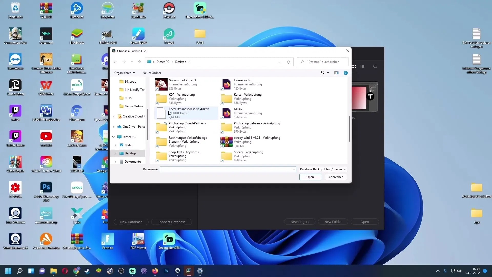Select the project thumbnail in DaVinci Resolve
492x277 pixels.
pyautogui.click(x=364, y=97)
